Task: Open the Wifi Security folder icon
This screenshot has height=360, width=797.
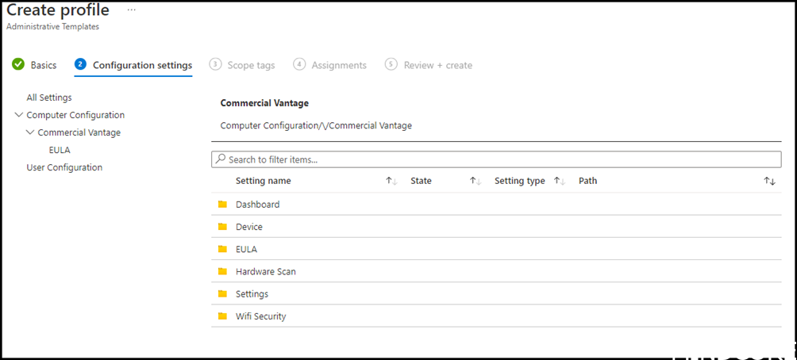Action: tap(222, 316)
